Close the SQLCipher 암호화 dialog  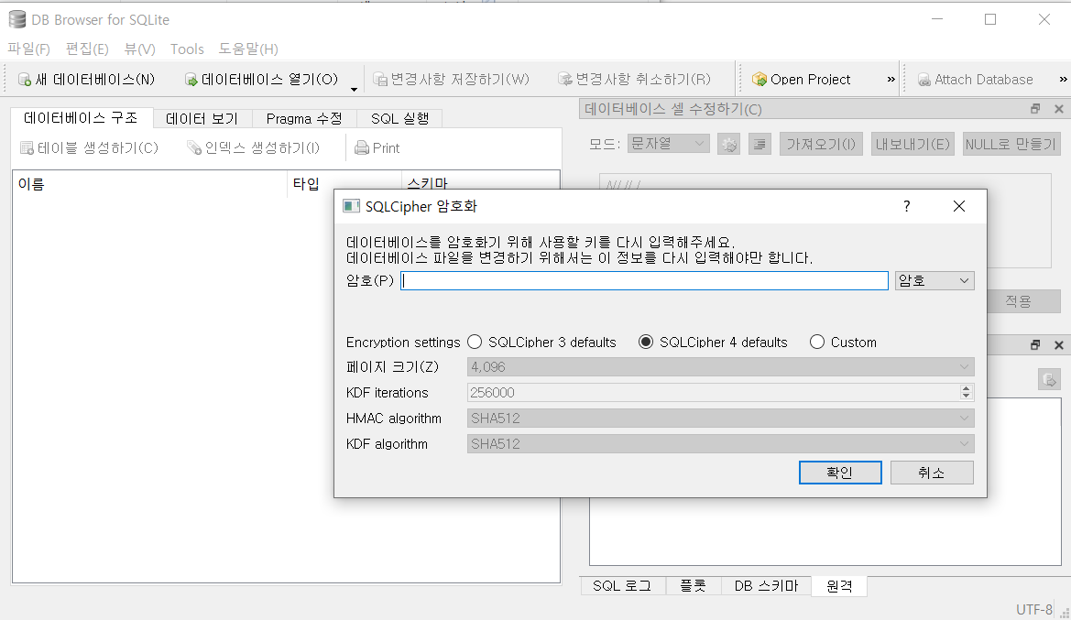[959, 206]
